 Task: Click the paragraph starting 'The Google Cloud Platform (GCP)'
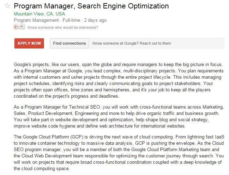118,149
